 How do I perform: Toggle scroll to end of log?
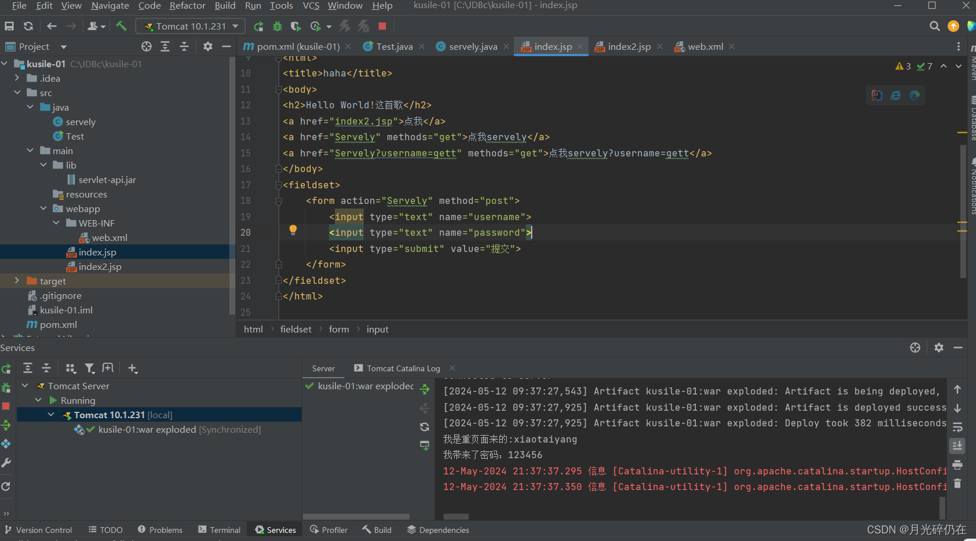click(957, 446)
